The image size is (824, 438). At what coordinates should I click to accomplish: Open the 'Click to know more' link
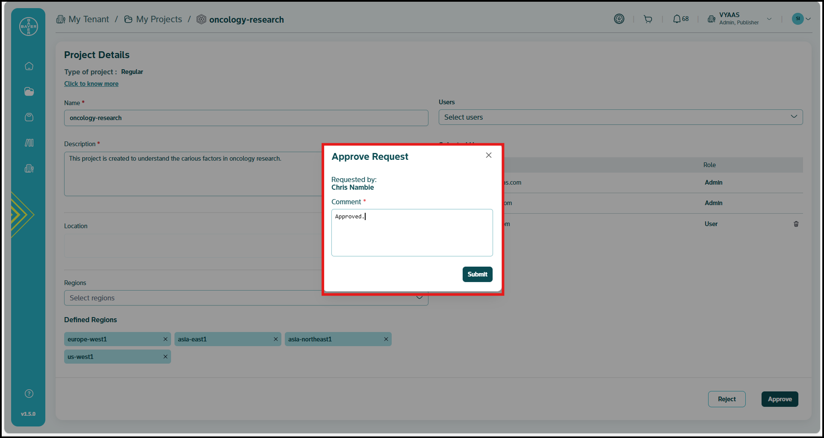(x=91, y=84)
